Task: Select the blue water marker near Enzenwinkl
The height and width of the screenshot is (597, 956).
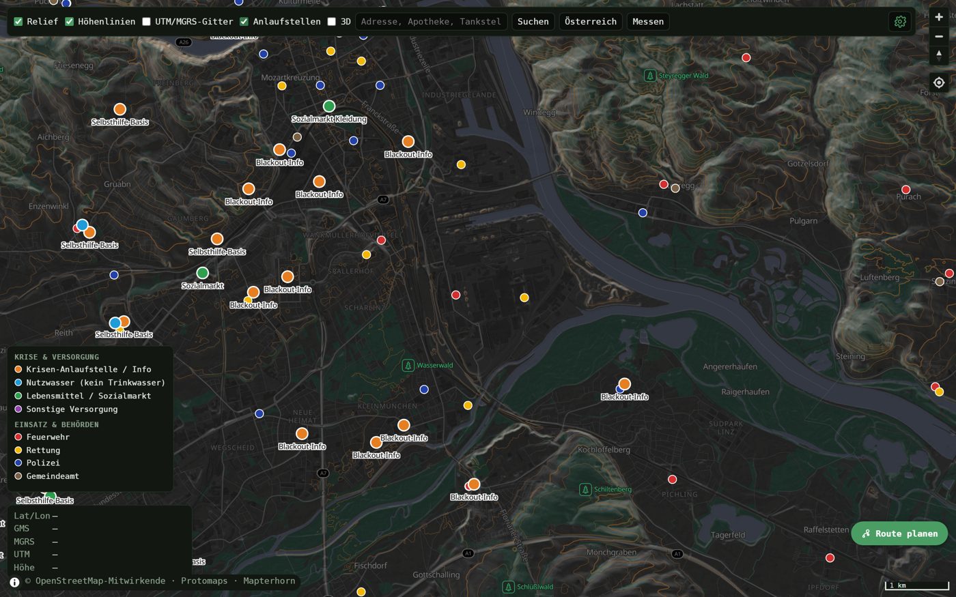Action: coord(82,225)
